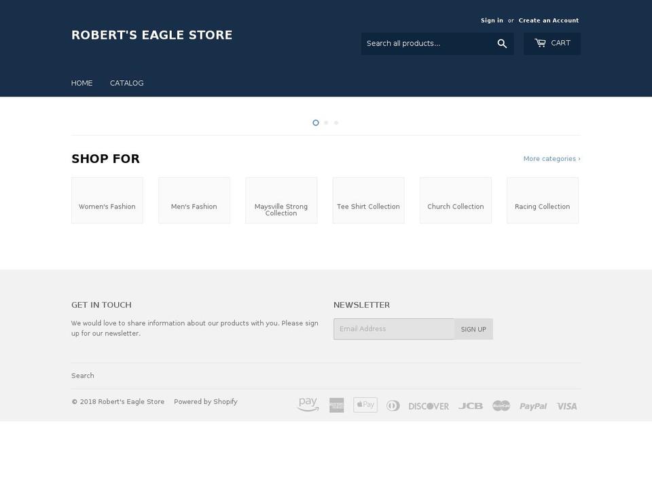Select the second slideshow dot
652x489 pixels.
coord(326,123)
